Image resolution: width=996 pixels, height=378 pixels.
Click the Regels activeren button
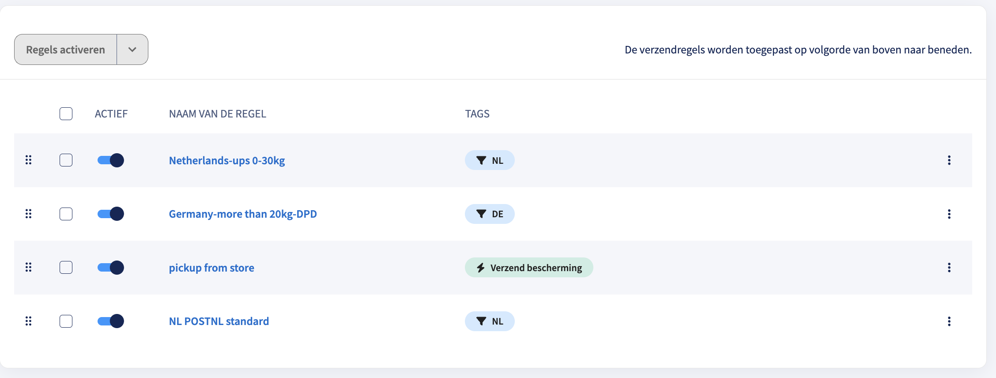click(65, 49)
